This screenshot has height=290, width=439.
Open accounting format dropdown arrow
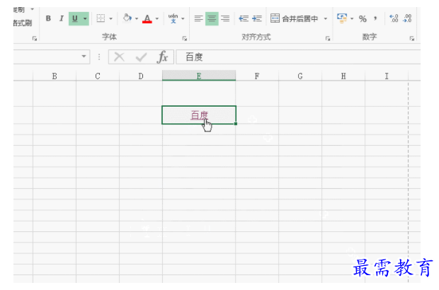(x=352, y=18)
